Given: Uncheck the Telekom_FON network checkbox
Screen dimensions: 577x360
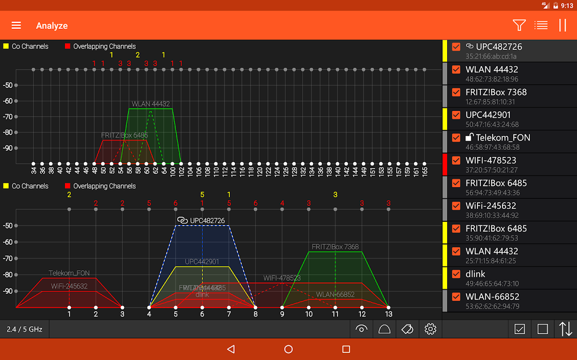Looking at the screenshot, I should click(456, 138).
